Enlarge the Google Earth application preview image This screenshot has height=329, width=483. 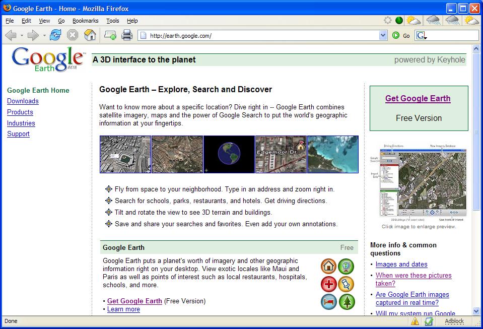pos(419,183)
